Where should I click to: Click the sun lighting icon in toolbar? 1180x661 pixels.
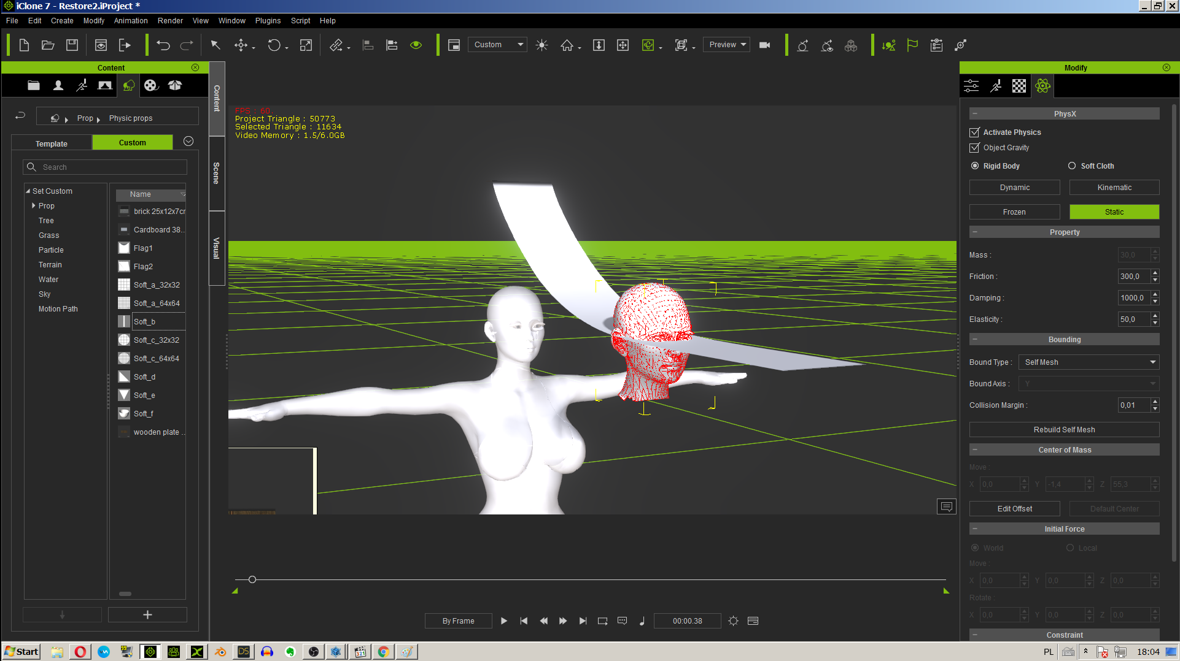point(541,45)
